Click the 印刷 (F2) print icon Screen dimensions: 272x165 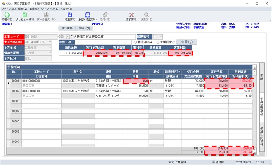coord(7,15)
